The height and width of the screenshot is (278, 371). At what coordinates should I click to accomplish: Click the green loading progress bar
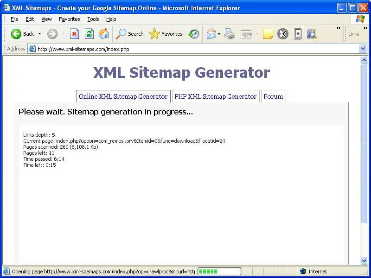click(219, 272)
